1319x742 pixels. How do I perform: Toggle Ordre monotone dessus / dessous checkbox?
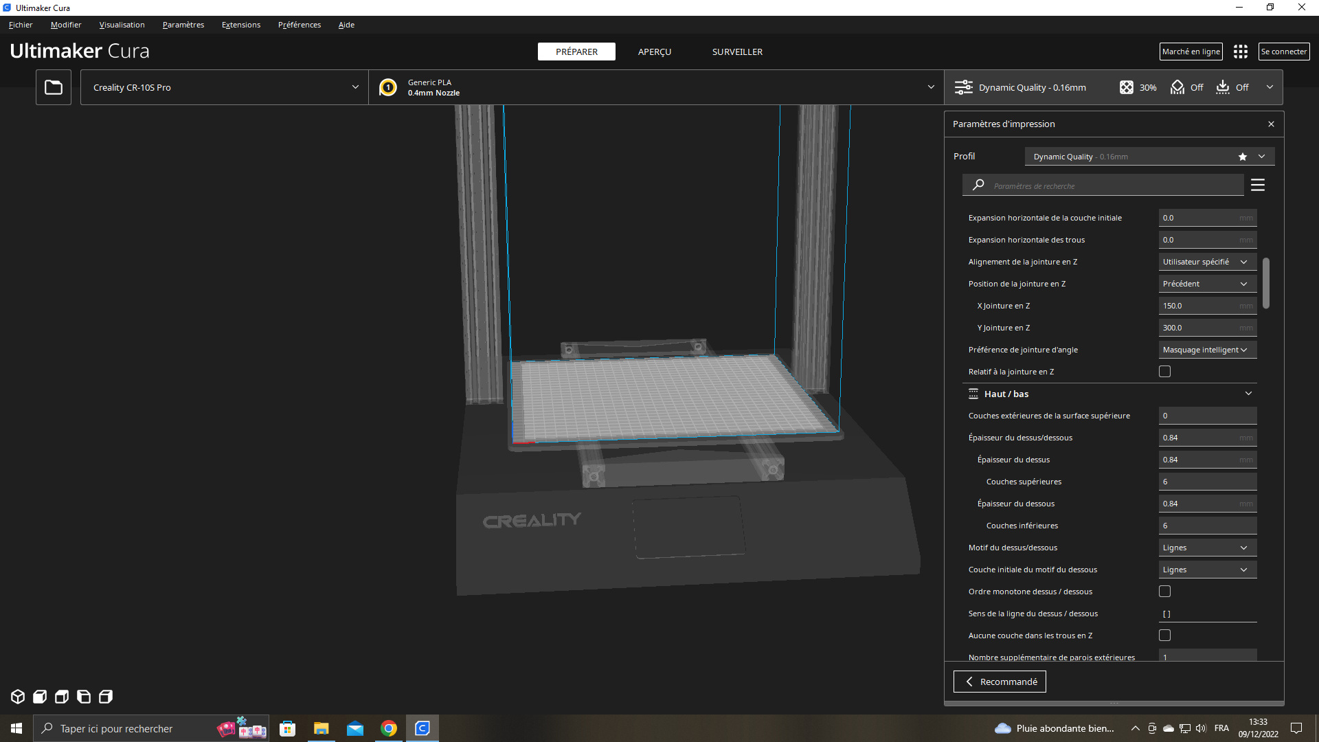(x=1164, y=592)
